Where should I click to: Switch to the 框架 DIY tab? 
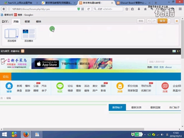(x=27, y=21)
